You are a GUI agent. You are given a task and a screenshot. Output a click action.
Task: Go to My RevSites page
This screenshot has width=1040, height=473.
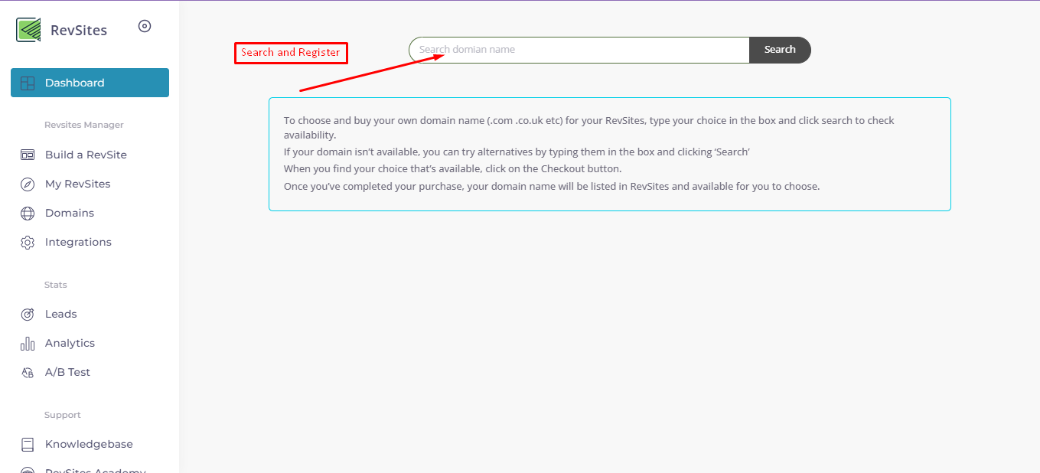click(77, 184)
